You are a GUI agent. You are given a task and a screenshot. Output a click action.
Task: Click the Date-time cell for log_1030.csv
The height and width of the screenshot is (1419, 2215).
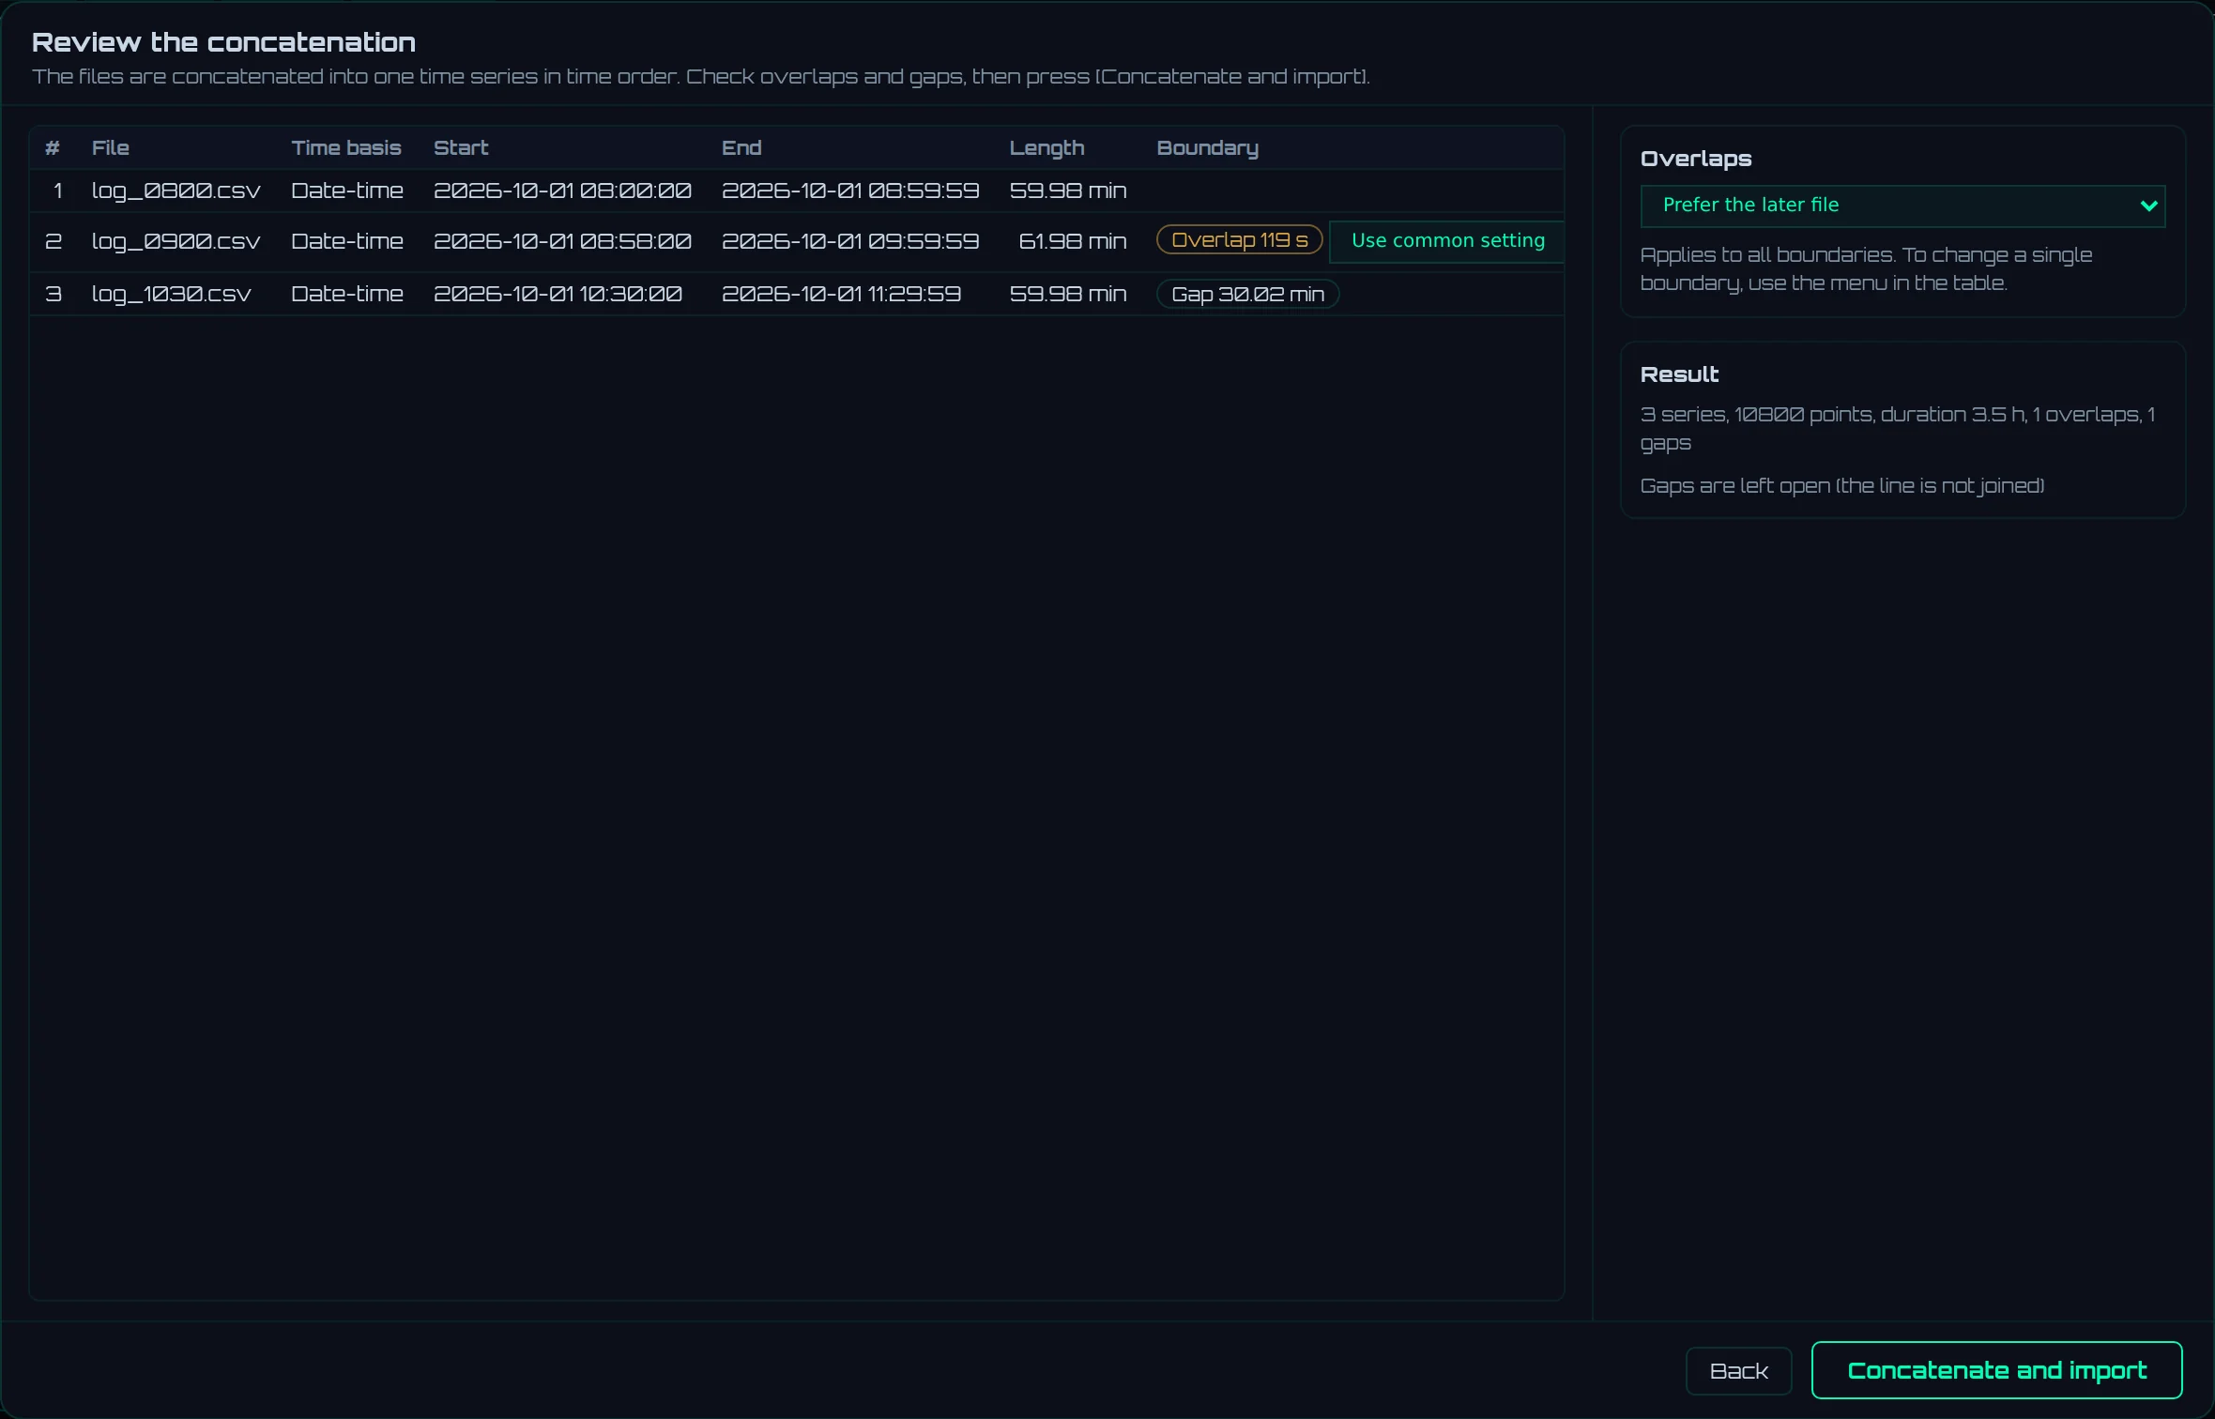tap(347, 295)
